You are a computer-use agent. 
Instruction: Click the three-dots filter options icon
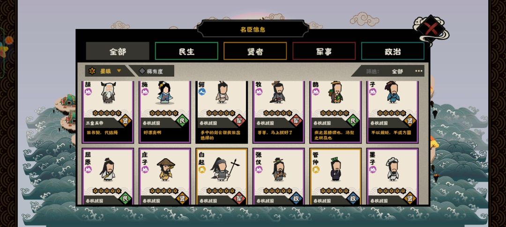418,71
